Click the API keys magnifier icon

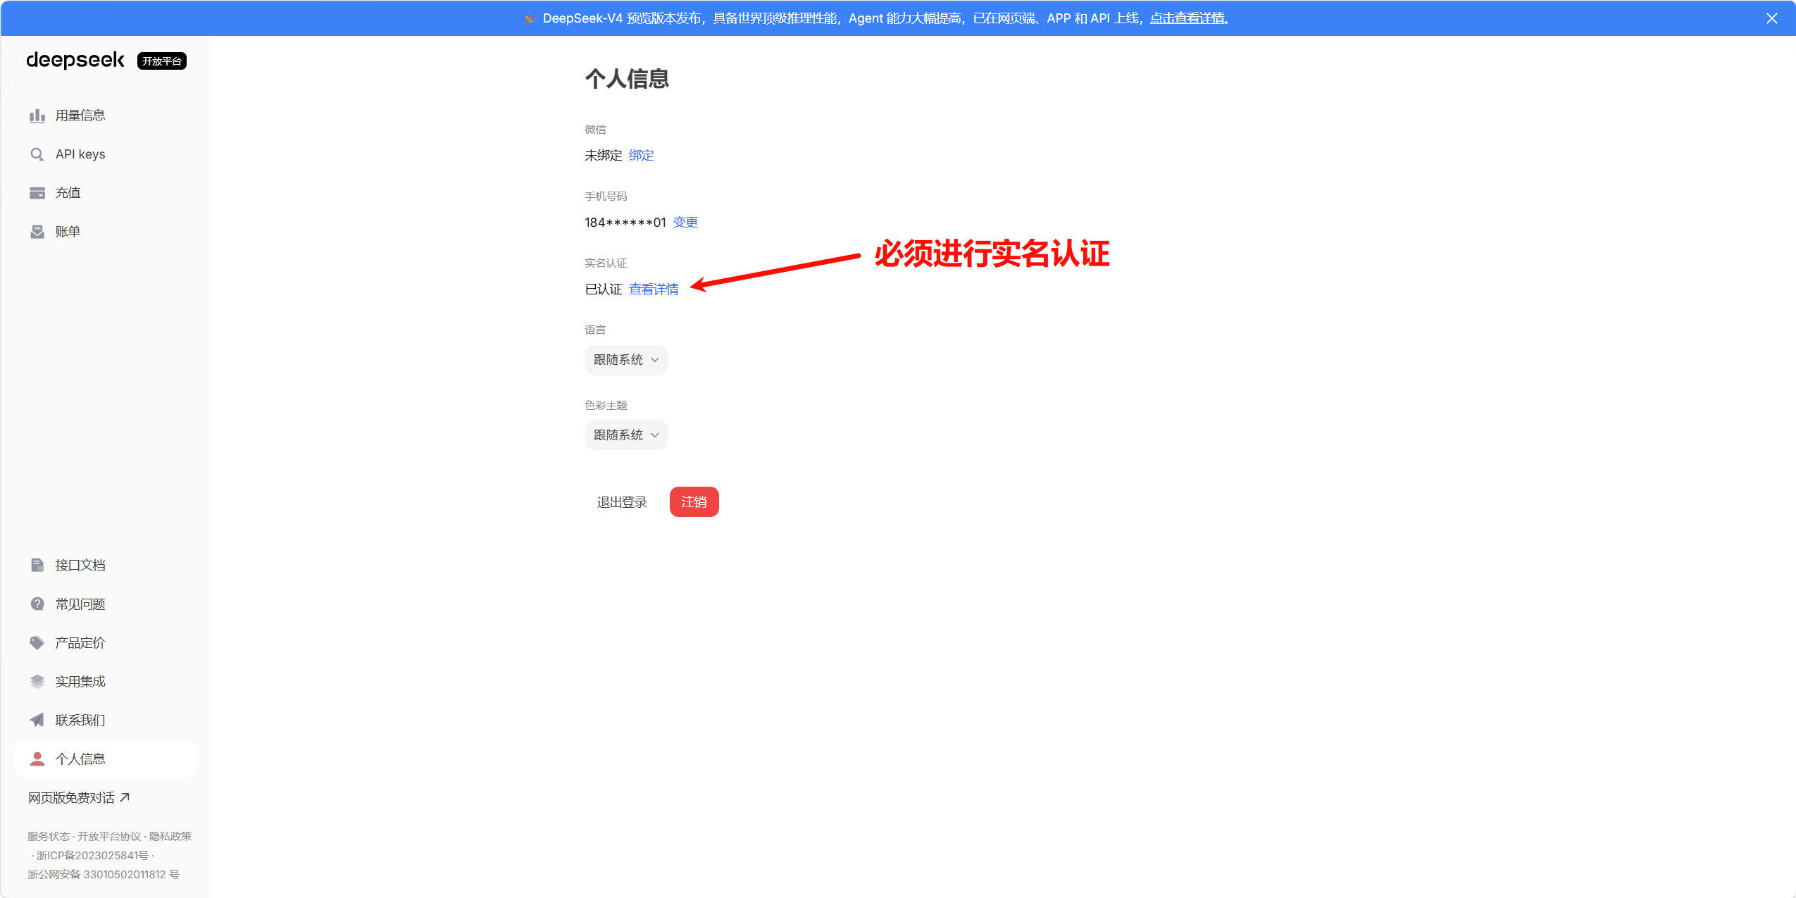(x=37, y=154)
